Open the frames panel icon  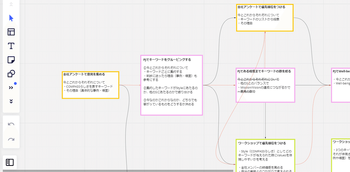tap(10, 162)
